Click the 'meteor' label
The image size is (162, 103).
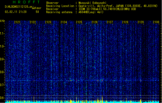37,8
